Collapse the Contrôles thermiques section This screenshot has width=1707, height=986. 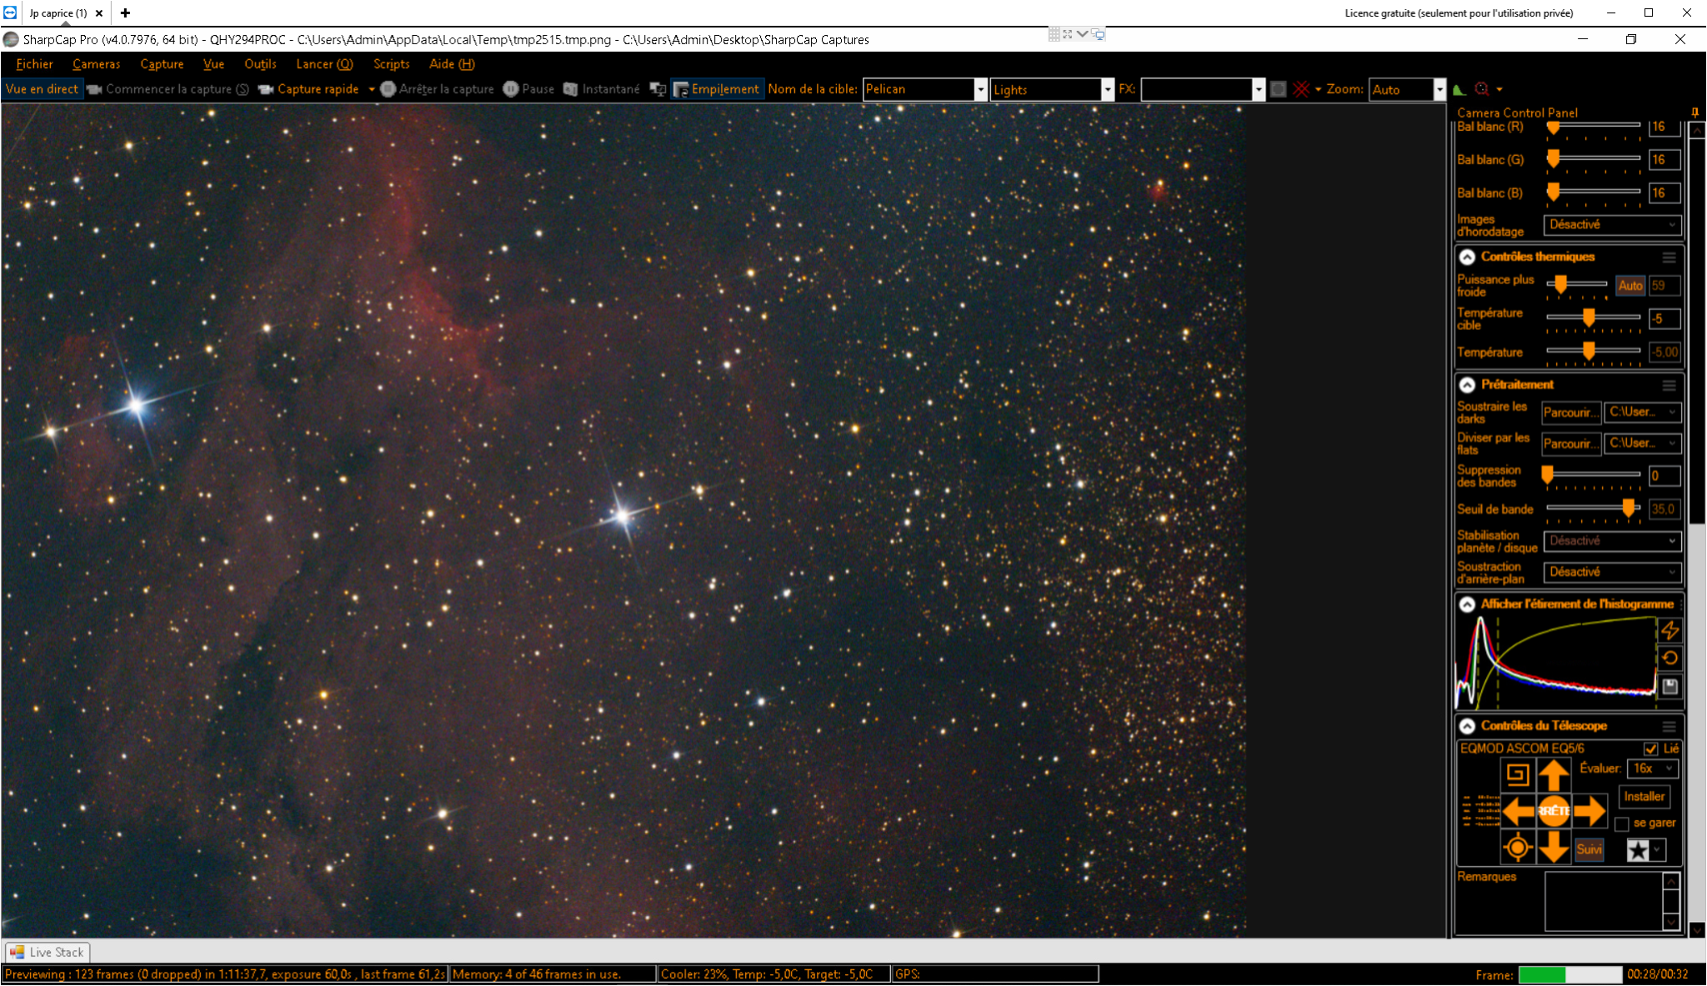pyautogui.click(x=1467, y=258)
